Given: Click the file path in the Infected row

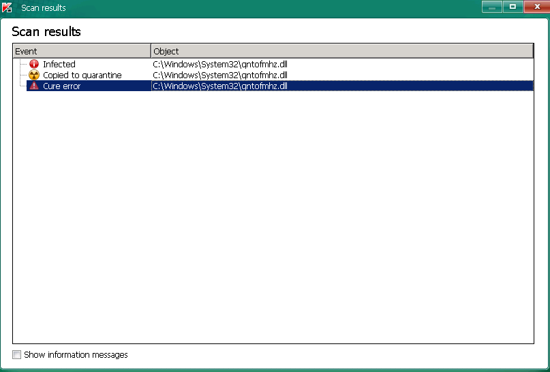Looking at the screenshot, I should pos(220,64).
